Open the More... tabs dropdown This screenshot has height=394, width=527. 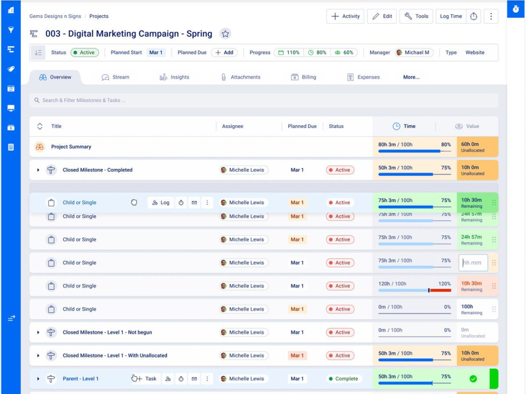coord(412,77)
